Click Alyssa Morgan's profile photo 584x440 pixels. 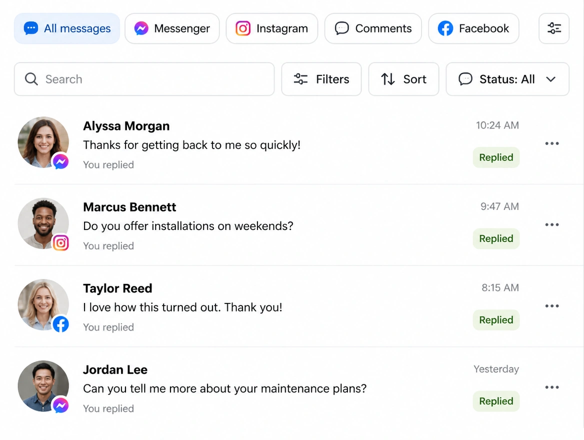click(x=43, y=142)
